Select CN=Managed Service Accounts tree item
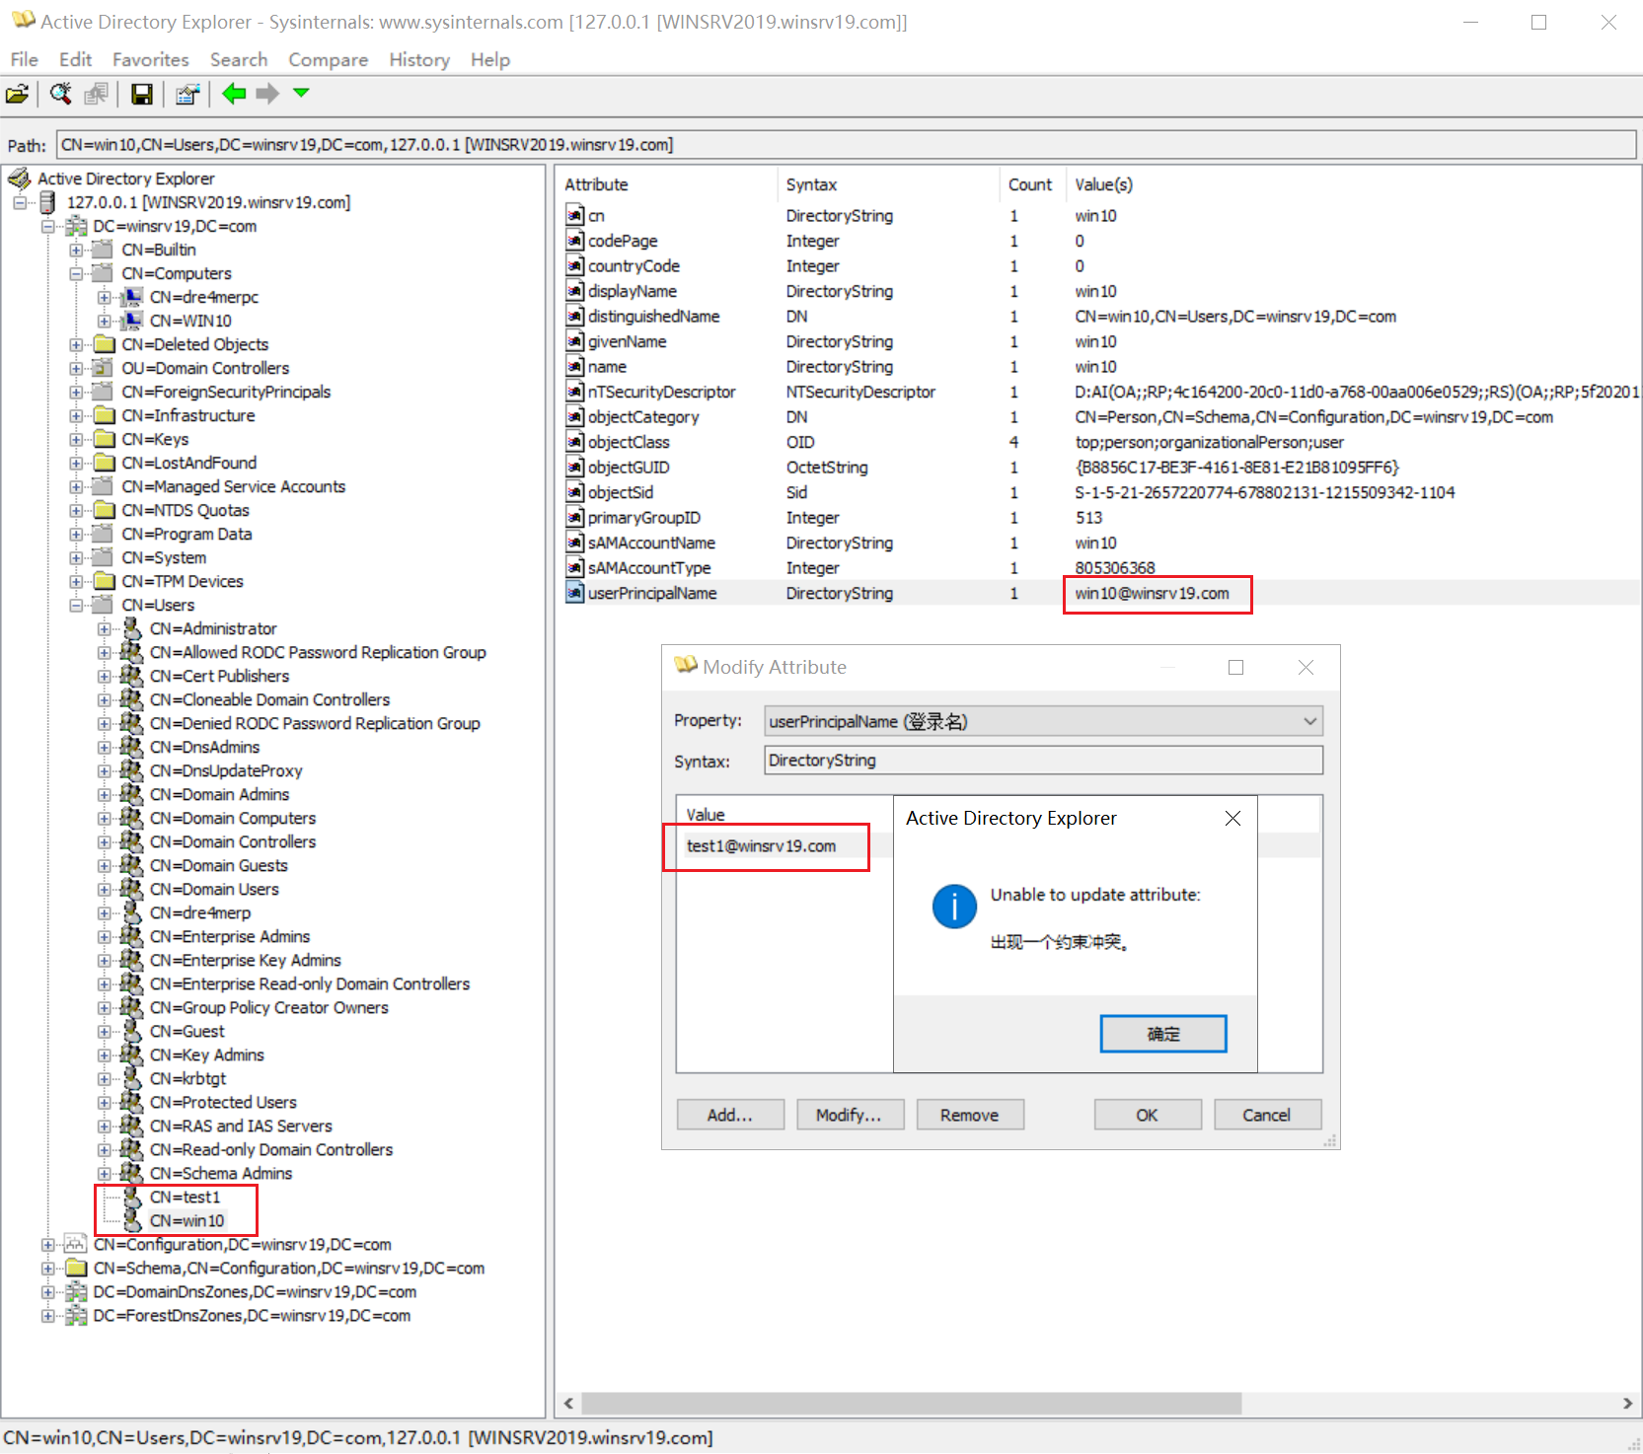 point(234,486)
